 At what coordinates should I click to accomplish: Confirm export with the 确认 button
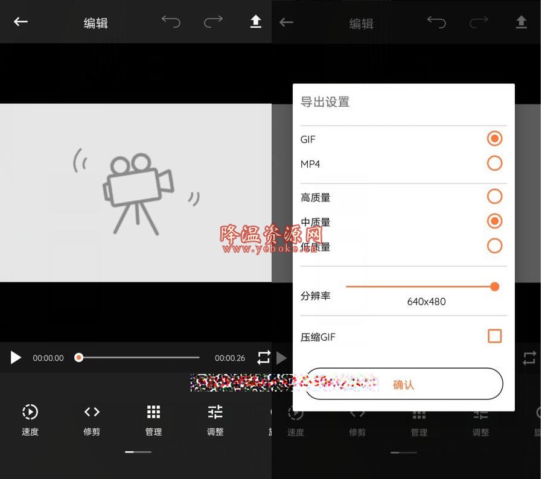(x=404, y=384)
